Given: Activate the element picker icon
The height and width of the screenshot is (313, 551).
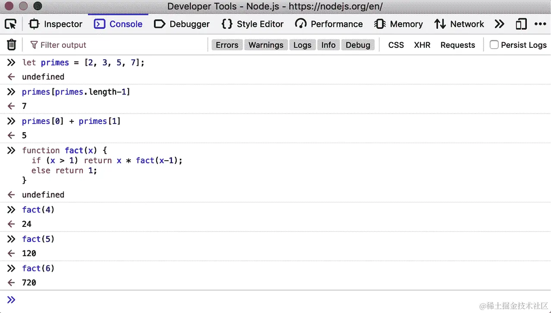Looking at the screenshot, I should click(10, 24).
